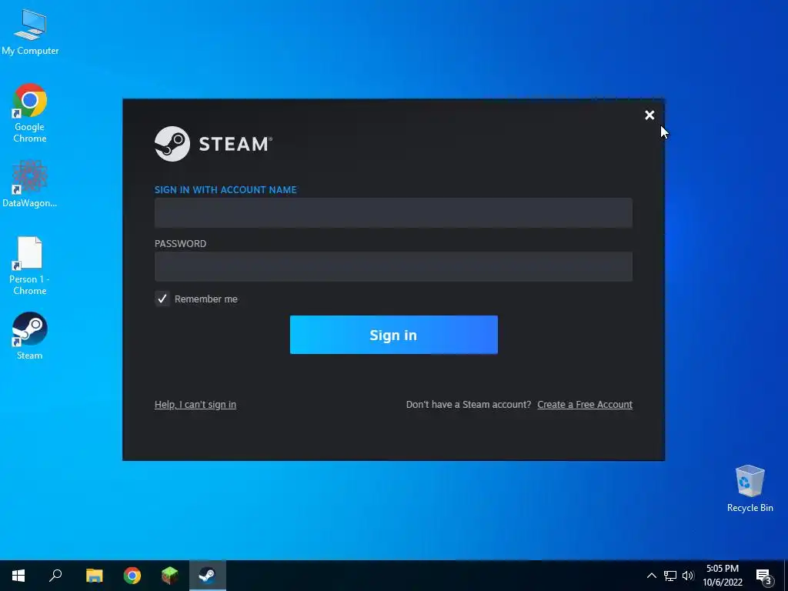
Task: Click the taskbar clock showing 5:05 PM
Action: [723, 576]
